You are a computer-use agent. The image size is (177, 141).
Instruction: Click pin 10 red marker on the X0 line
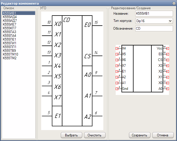click(168, 83)
